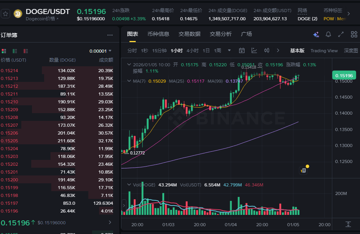Select ask price 0.15214 row

pos(57,71)
